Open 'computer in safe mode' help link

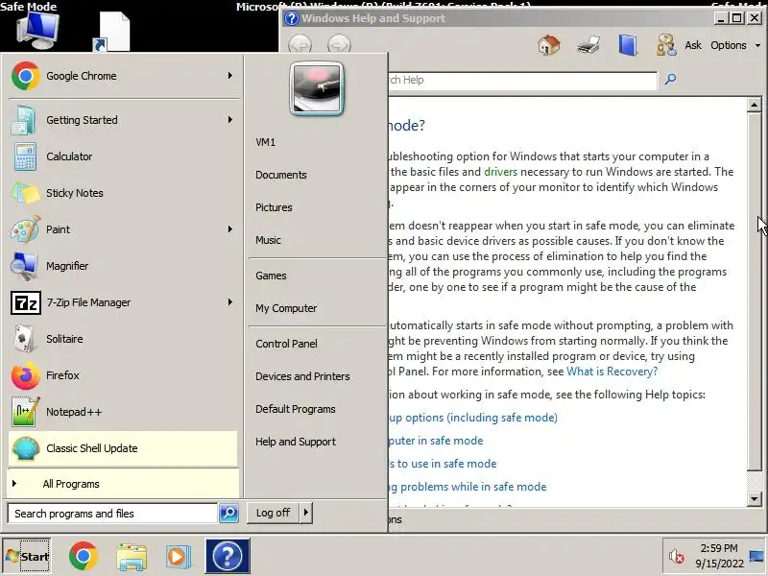click(x=436, y=441)
